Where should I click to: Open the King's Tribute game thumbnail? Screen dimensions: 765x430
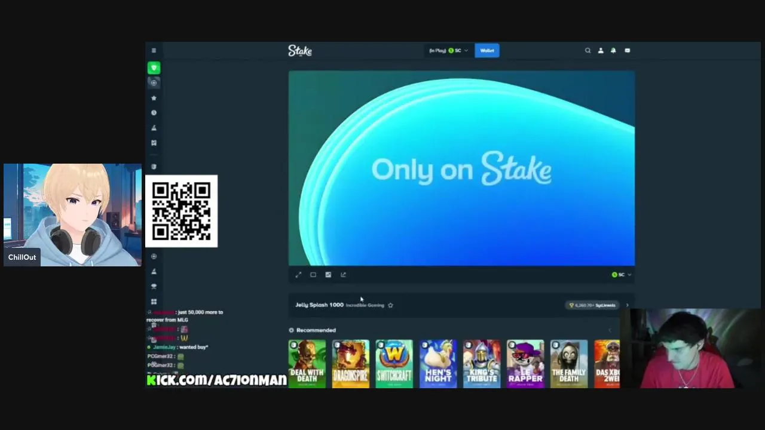[482, 364]
